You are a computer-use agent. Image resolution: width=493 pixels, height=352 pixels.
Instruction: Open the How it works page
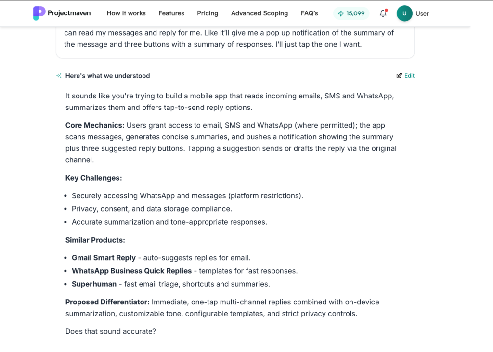[x=126, y=13]
